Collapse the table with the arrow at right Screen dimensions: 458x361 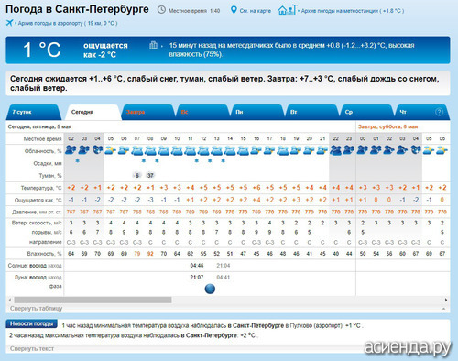[x=443, y=309]
